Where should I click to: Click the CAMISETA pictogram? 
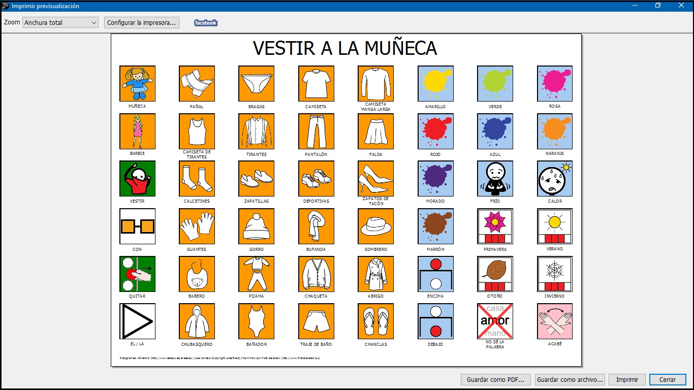[316, 83]
